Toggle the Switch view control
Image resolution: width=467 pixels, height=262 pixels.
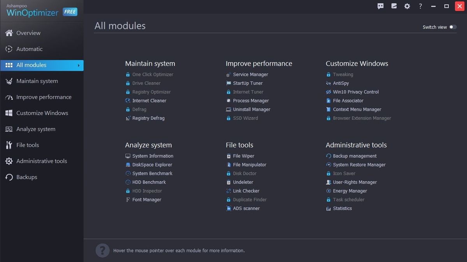point(453,27)
